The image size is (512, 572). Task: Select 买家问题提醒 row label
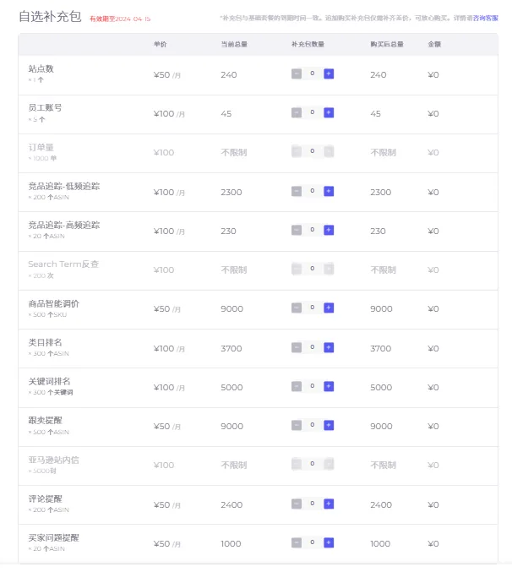53,537
